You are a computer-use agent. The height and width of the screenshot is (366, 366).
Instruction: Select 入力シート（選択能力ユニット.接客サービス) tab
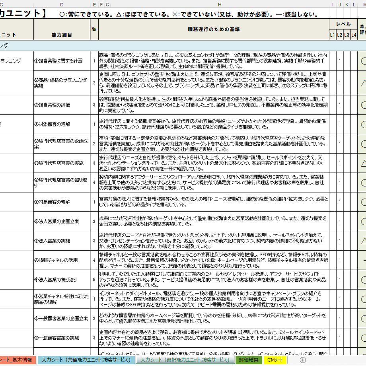click(x=185, y=360)
